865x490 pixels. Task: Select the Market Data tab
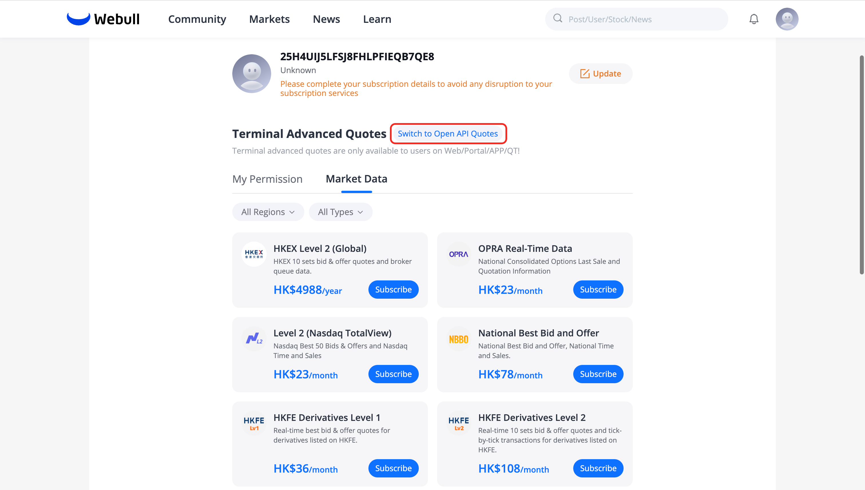pos(356,179)
